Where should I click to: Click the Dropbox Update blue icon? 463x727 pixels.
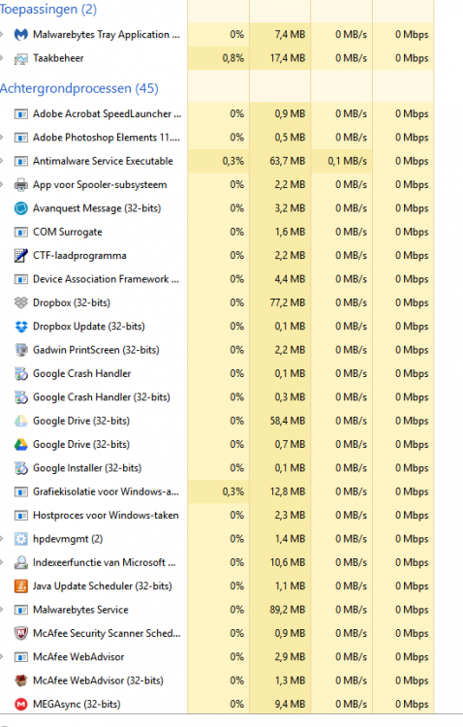[x=21, y=327]
